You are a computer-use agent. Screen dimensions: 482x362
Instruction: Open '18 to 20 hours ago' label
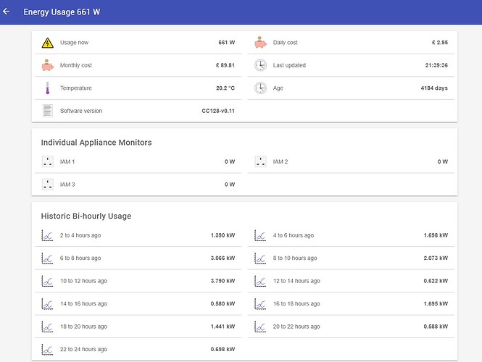[83, 327]
